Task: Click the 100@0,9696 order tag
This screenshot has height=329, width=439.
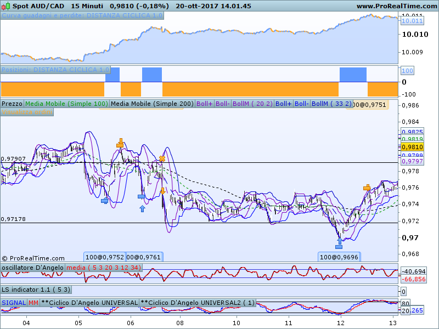Action: point(339,257)
